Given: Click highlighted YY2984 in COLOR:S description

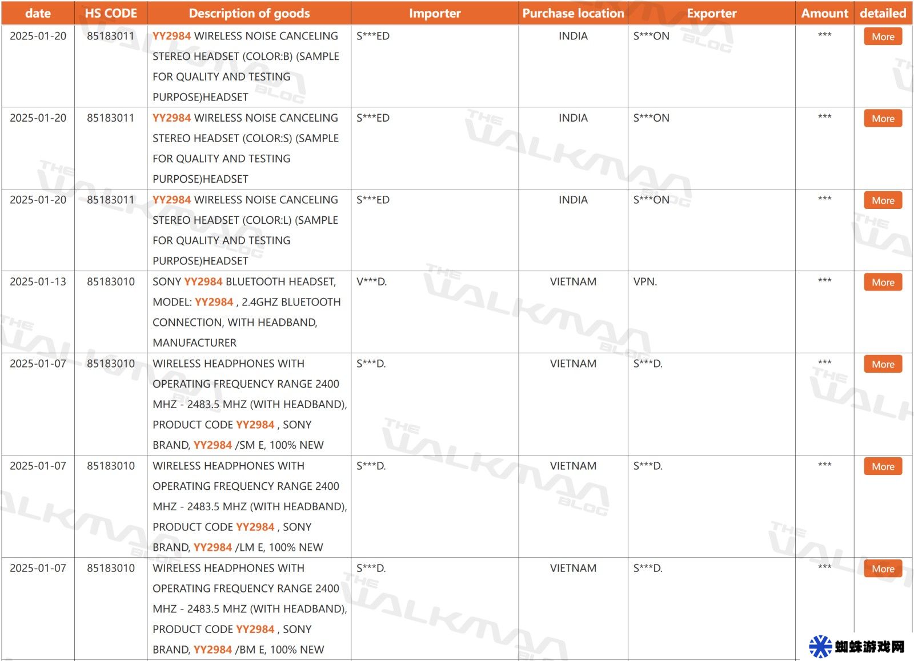Looking at the screenshot, I should (171, 118).
